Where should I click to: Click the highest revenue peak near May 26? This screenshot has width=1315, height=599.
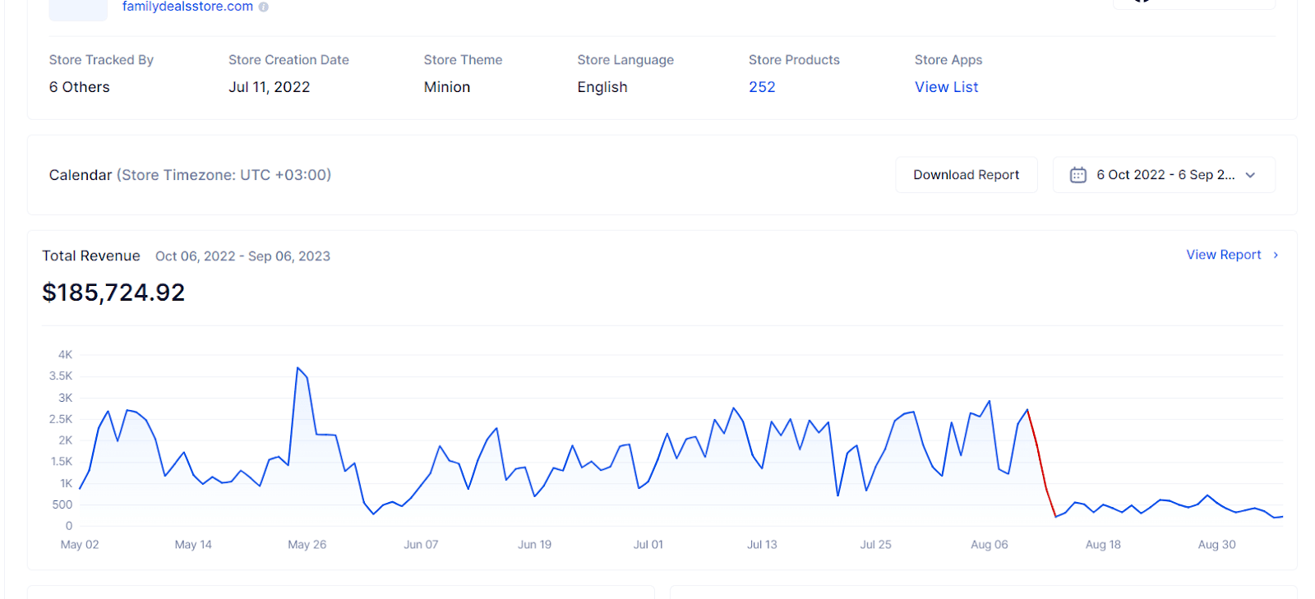tap(298, 368)
